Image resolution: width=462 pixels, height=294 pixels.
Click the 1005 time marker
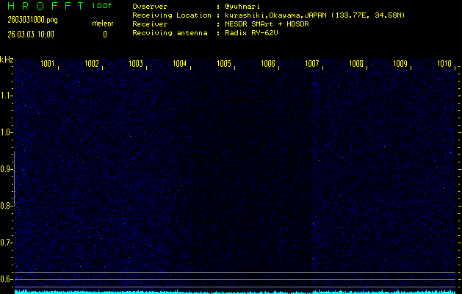tap(224, 64)
